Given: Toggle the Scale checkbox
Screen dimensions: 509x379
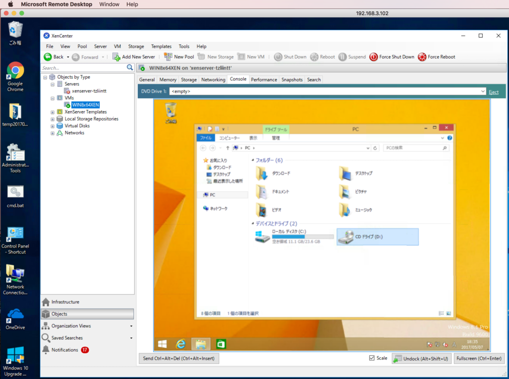Looking at the screenshot, I should click(372, 358).
